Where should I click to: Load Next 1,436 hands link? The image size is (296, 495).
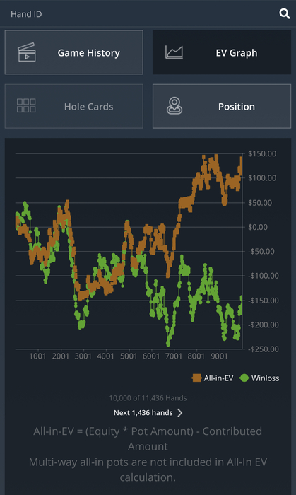(x=143, y=412)
